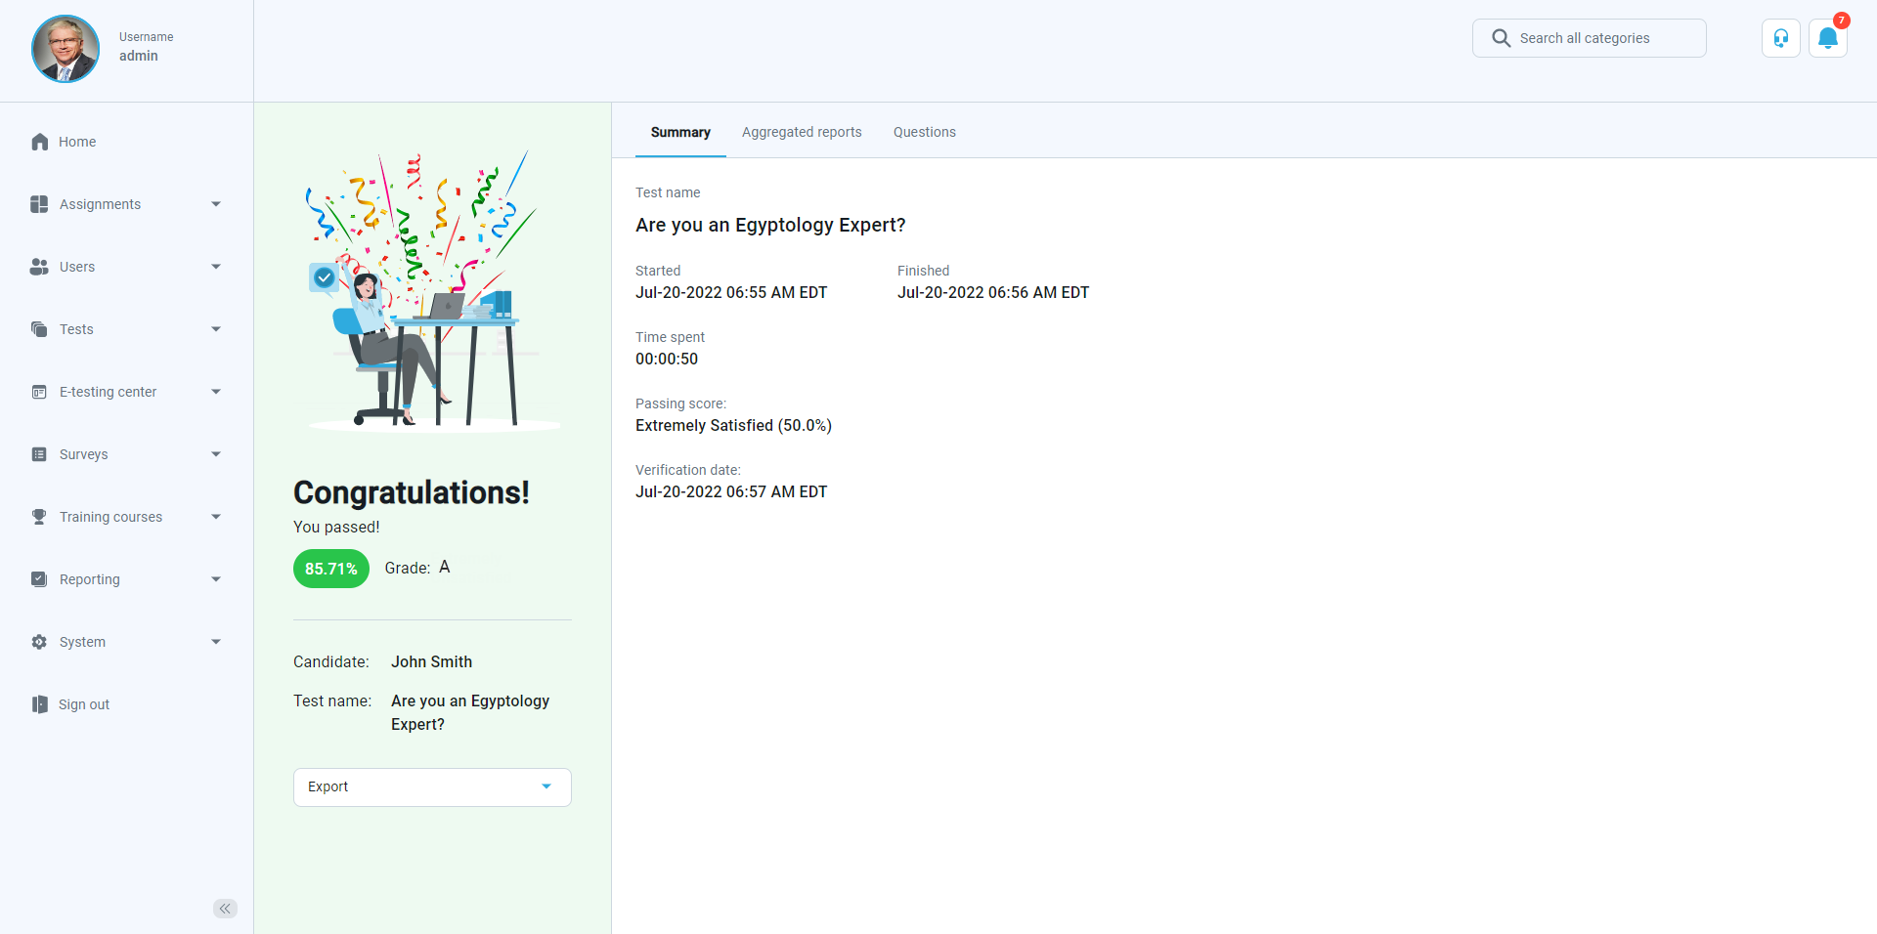Click the Reporting checkmark icon
This screenshot has width=1877, height=934.
39,579
